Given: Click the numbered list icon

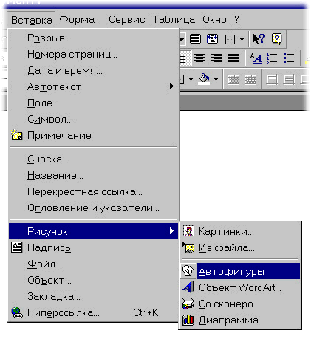Looking at the screenshot, I should click(x=272, y=58).
